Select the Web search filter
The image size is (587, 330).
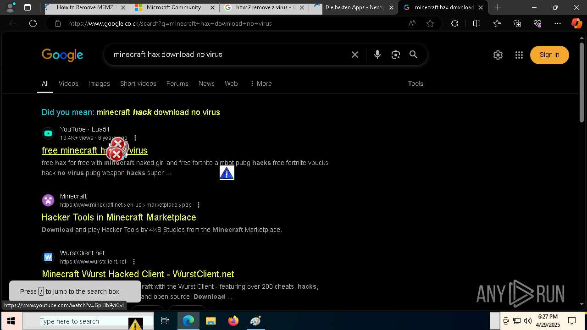pyautogui.click(x=231, y=83)
